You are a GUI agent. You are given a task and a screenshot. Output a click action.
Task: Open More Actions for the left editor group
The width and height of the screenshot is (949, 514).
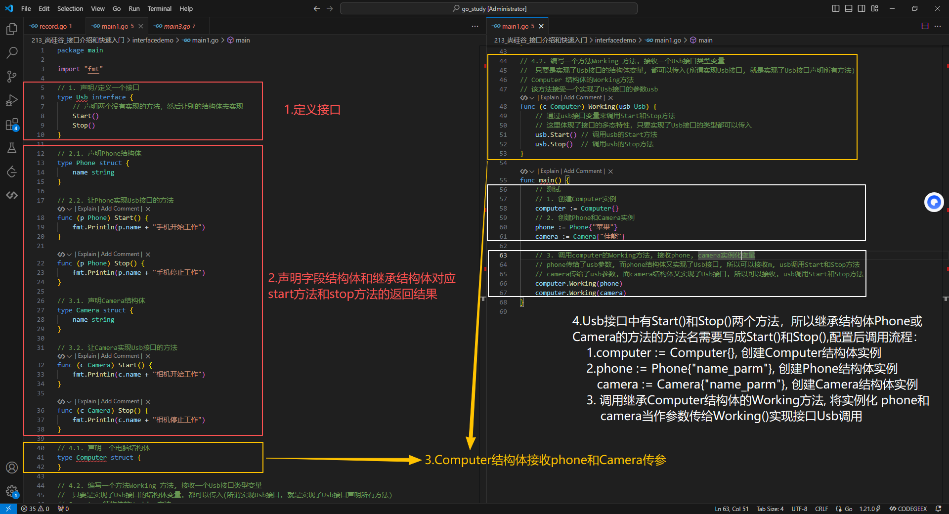point(475,26)
